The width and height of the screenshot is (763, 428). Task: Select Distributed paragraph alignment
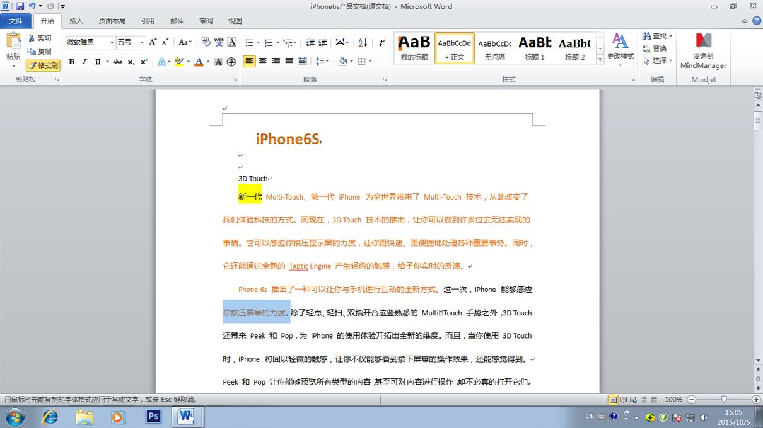302,62
